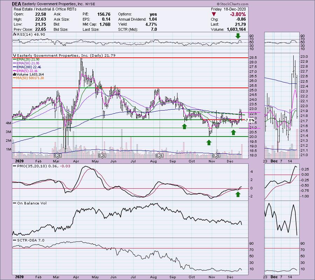
Task: Click the 'PMO(35,20,10) 0.36, -0.03' label
Action: [44, 166]
